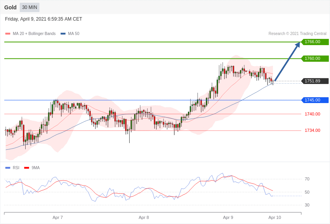Select the 1745.00 blue pivot price tag
Image resolution: width=330 pixels, height=224 pixels.
click(x=315, y=100)
